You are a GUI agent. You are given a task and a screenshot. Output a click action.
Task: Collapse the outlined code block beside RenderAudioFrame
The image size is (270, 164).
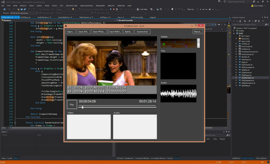pyautogui.click(x=15, y=122)
